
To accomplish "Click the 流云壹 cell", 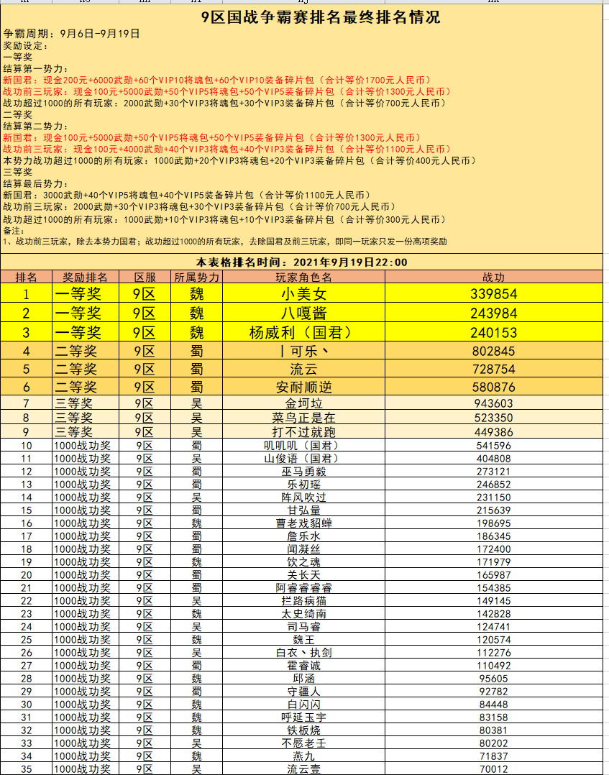I will click(303, 769).
